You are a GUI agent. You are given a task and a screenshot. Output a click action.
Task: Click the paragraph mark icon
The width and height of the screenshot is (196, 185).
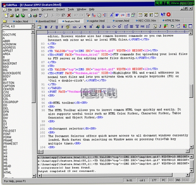coord(85,27)
